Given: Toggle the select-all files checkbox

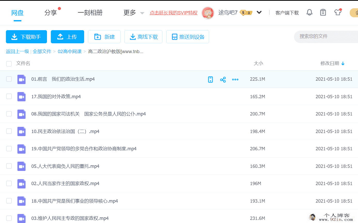Looking at the screenshot, I should (9, 64).
